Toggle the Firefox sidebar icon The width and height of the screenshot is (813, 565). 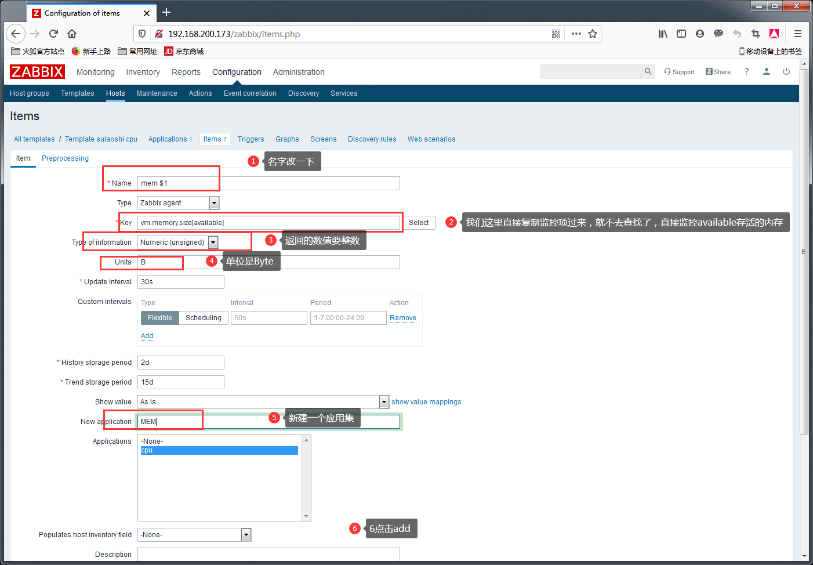681,34
